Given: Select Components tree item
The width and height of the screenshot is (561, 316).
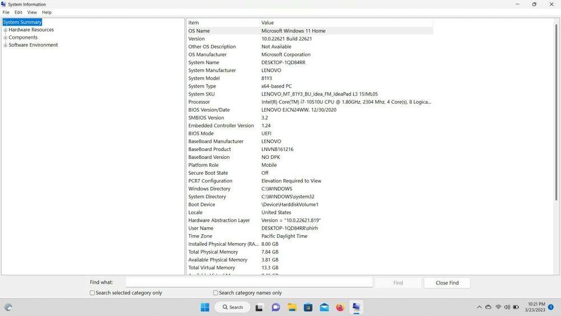Looking at the screenshot, I should click(23, 37).
